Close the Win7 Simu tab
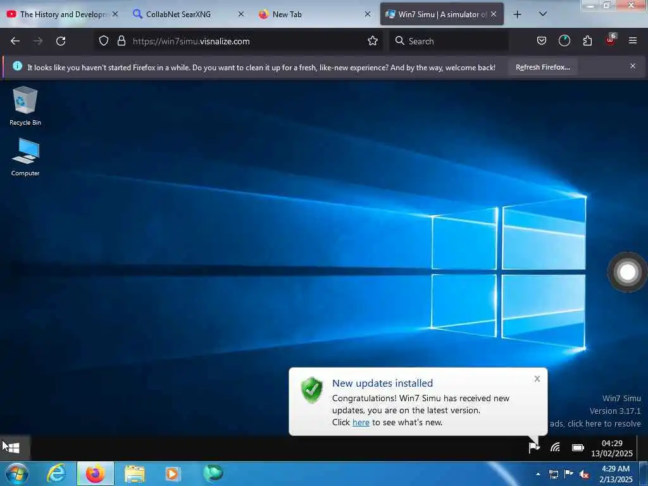 click(x=494, y=15)
